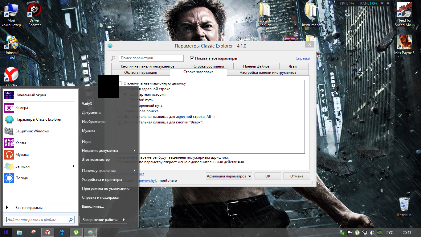
Task: Open Driver Booster desktop shortcut
Action: (x=34, y=11)
